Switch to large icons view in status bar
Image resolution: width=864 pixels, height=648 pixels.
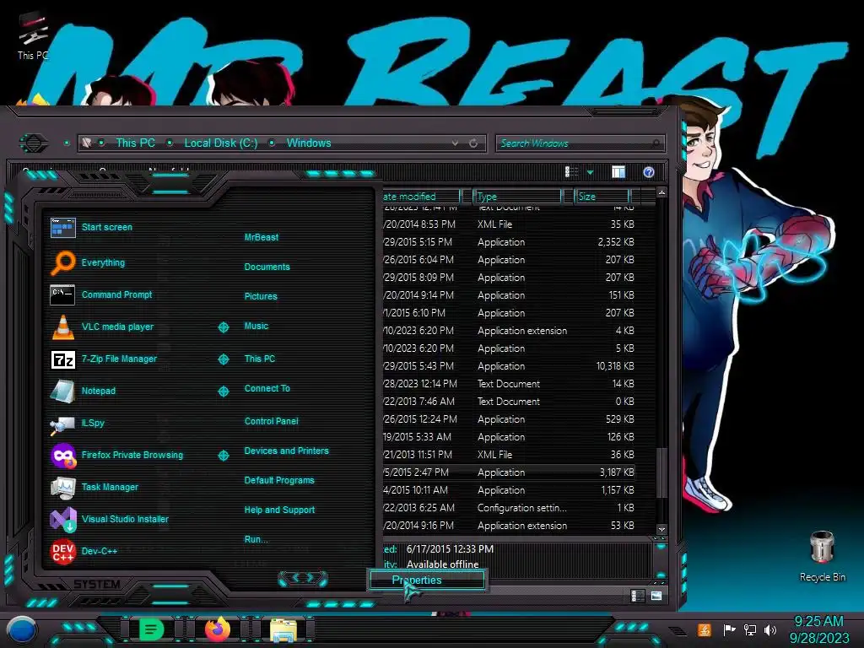point(656,596)
